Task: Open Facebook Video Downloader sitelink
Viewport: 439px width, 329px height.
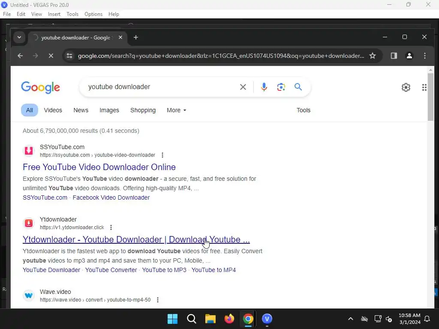Action: click(111, 197)
